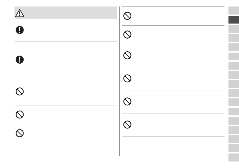Click the gray warning header banner

[66, 13]
